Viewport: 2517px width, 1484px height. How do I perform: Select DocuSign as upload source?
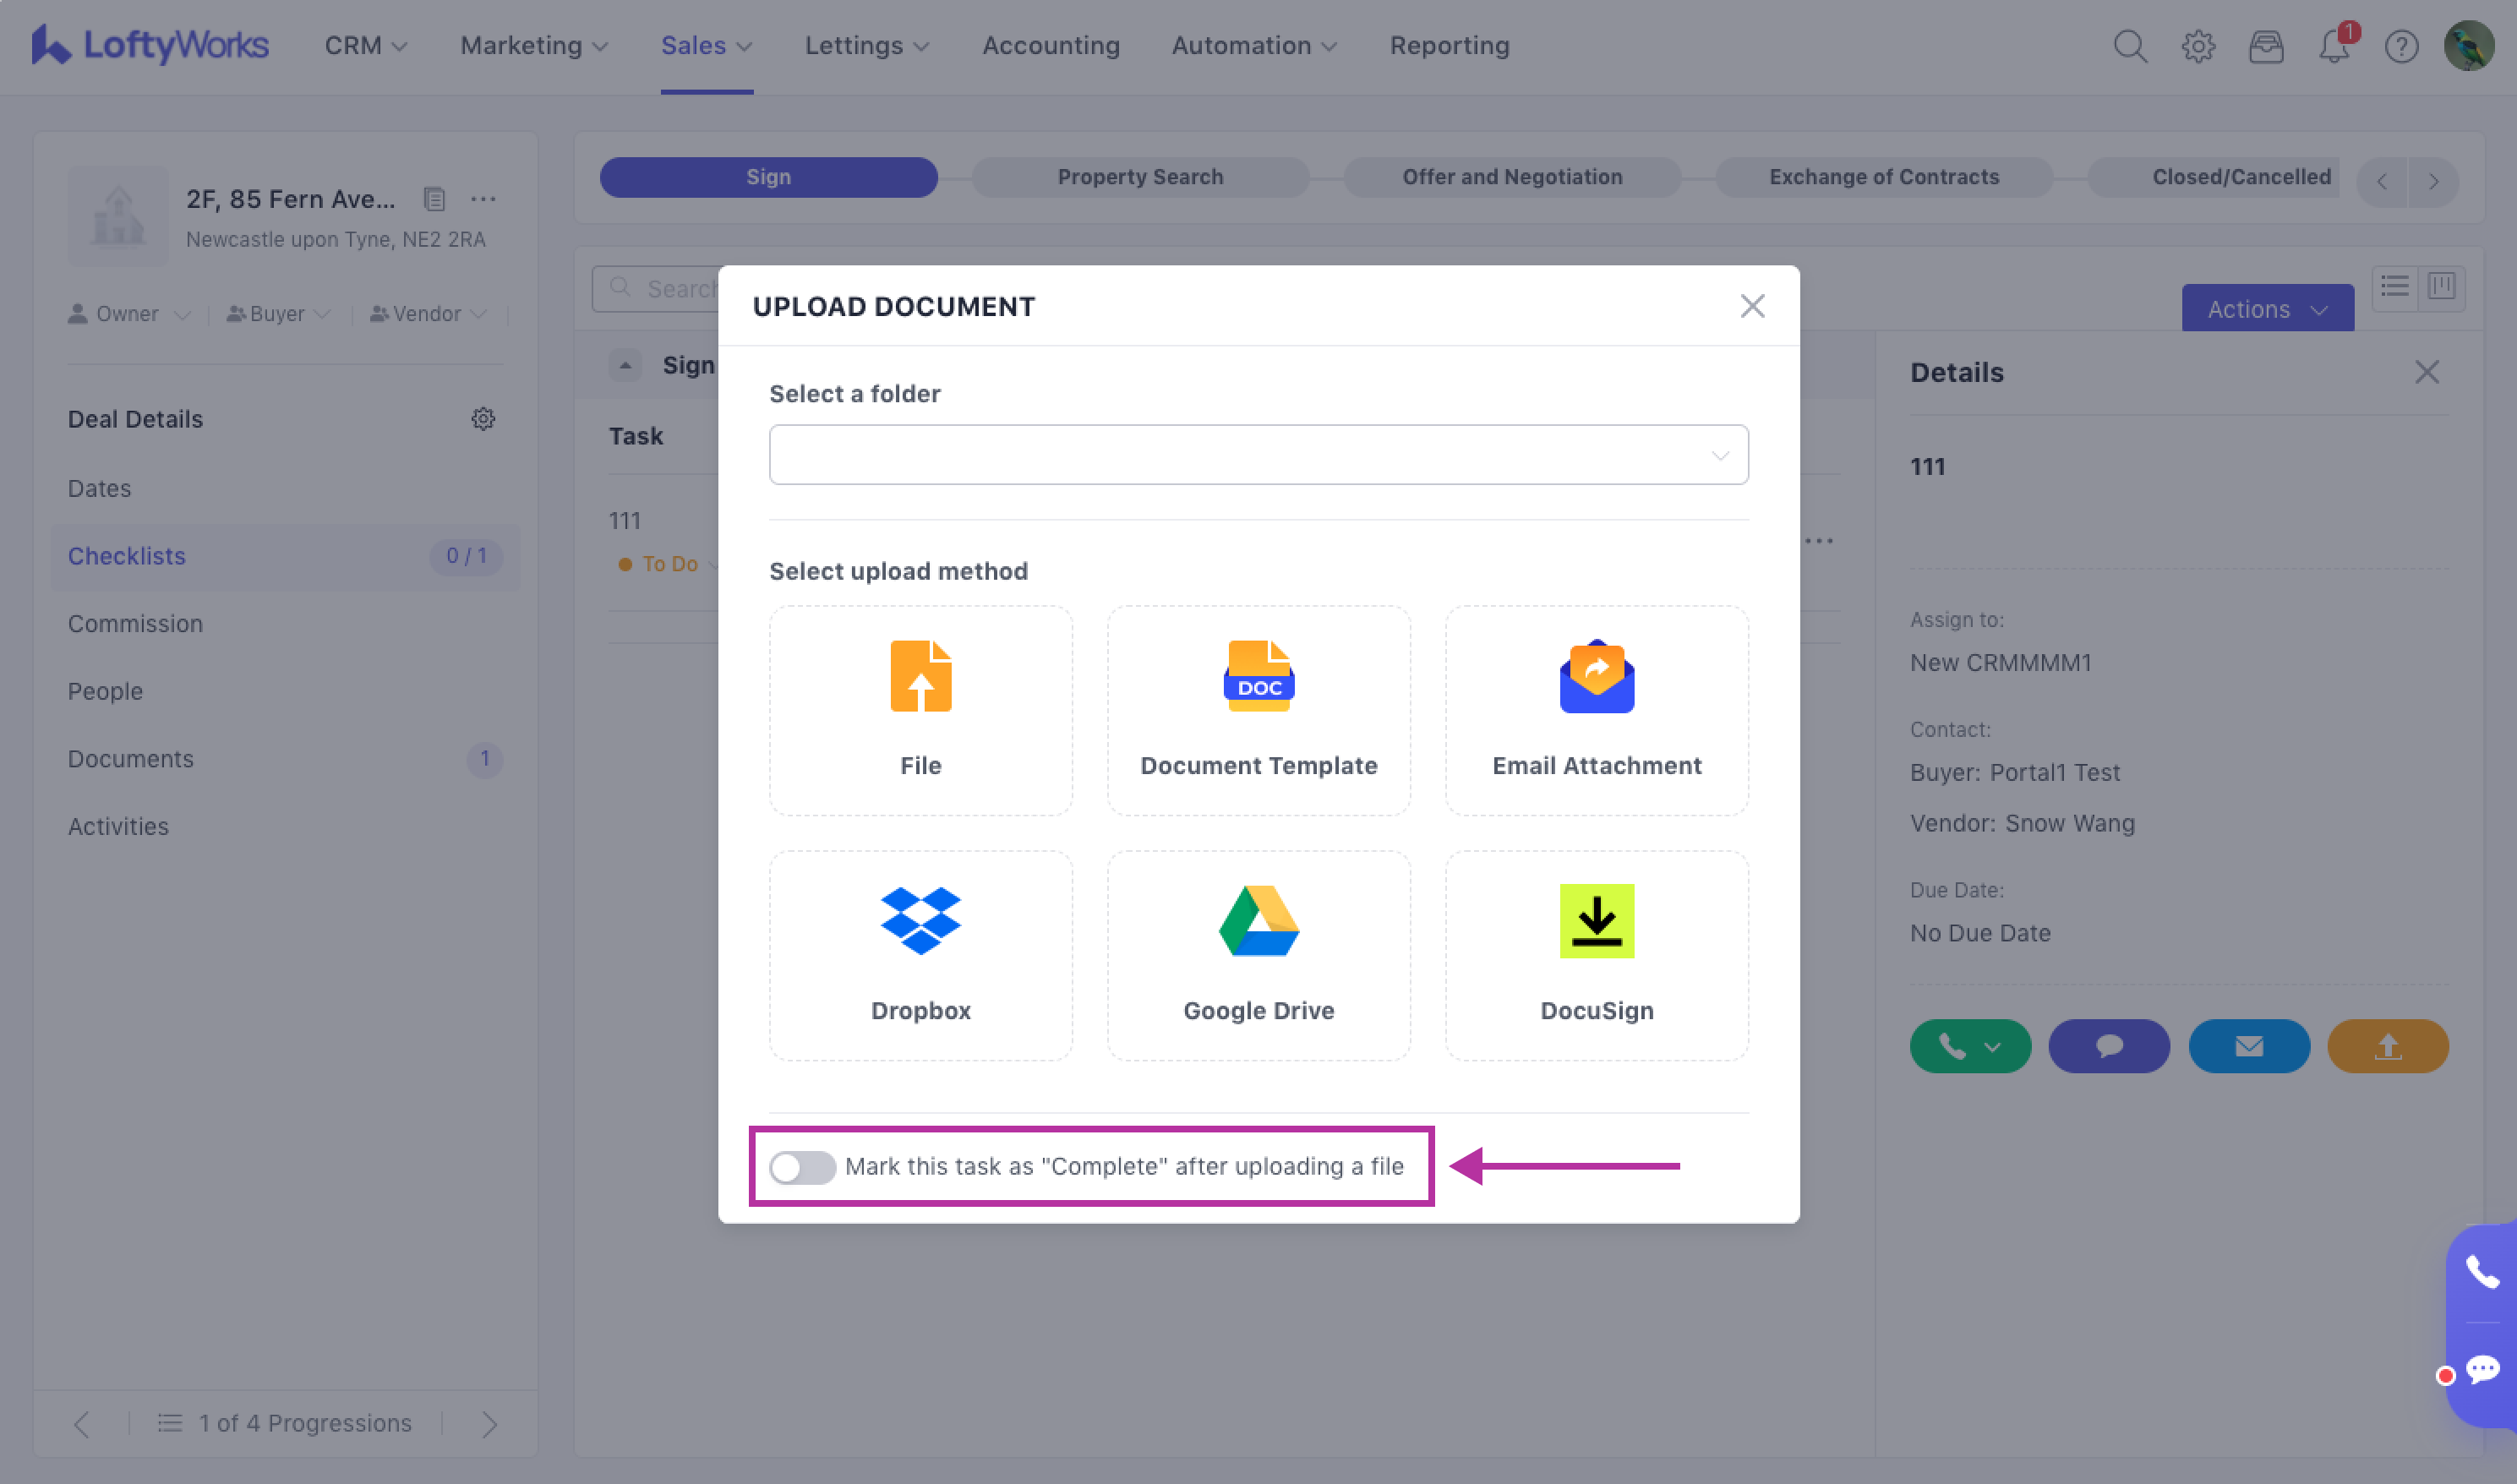coord(1596,955)
